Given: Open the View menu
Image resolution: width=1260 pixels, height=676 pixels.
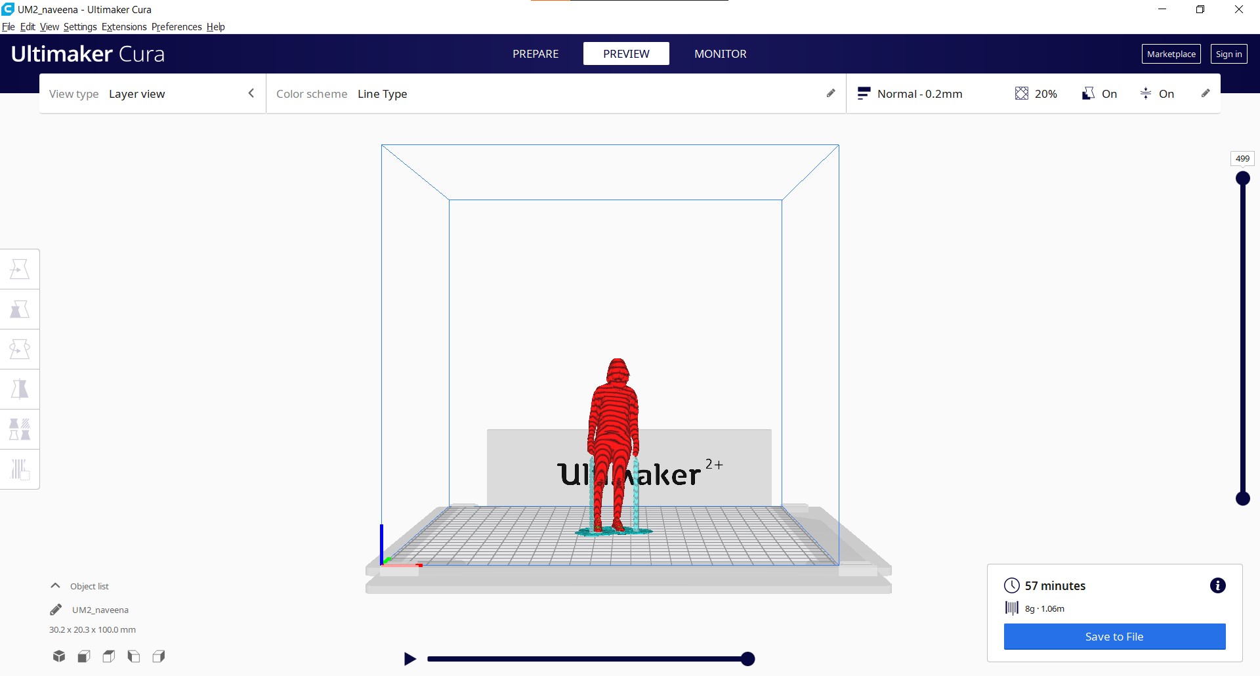Looking at the screenshot, I should point(49,27).
